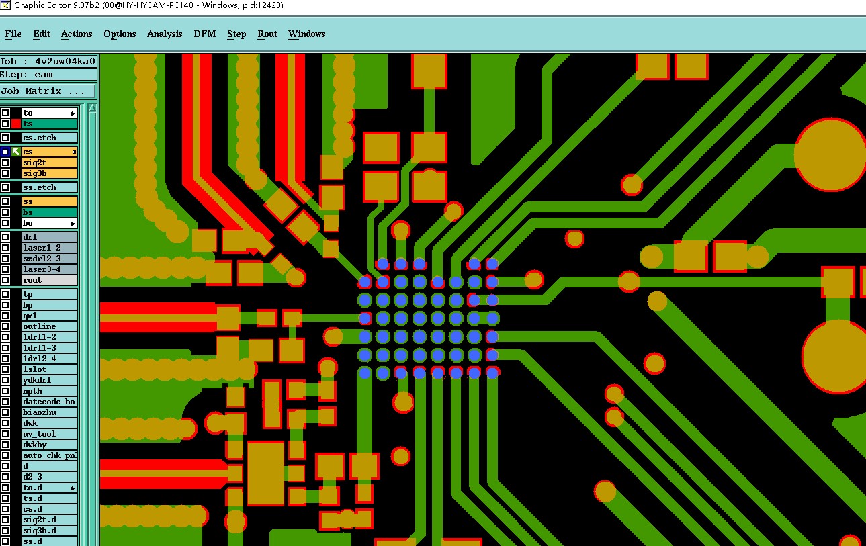Image resolution: width=866 pixels, height=546 pixels.
Task: Enable the laser1-2 layer checkbox
Action: point(5,248)
